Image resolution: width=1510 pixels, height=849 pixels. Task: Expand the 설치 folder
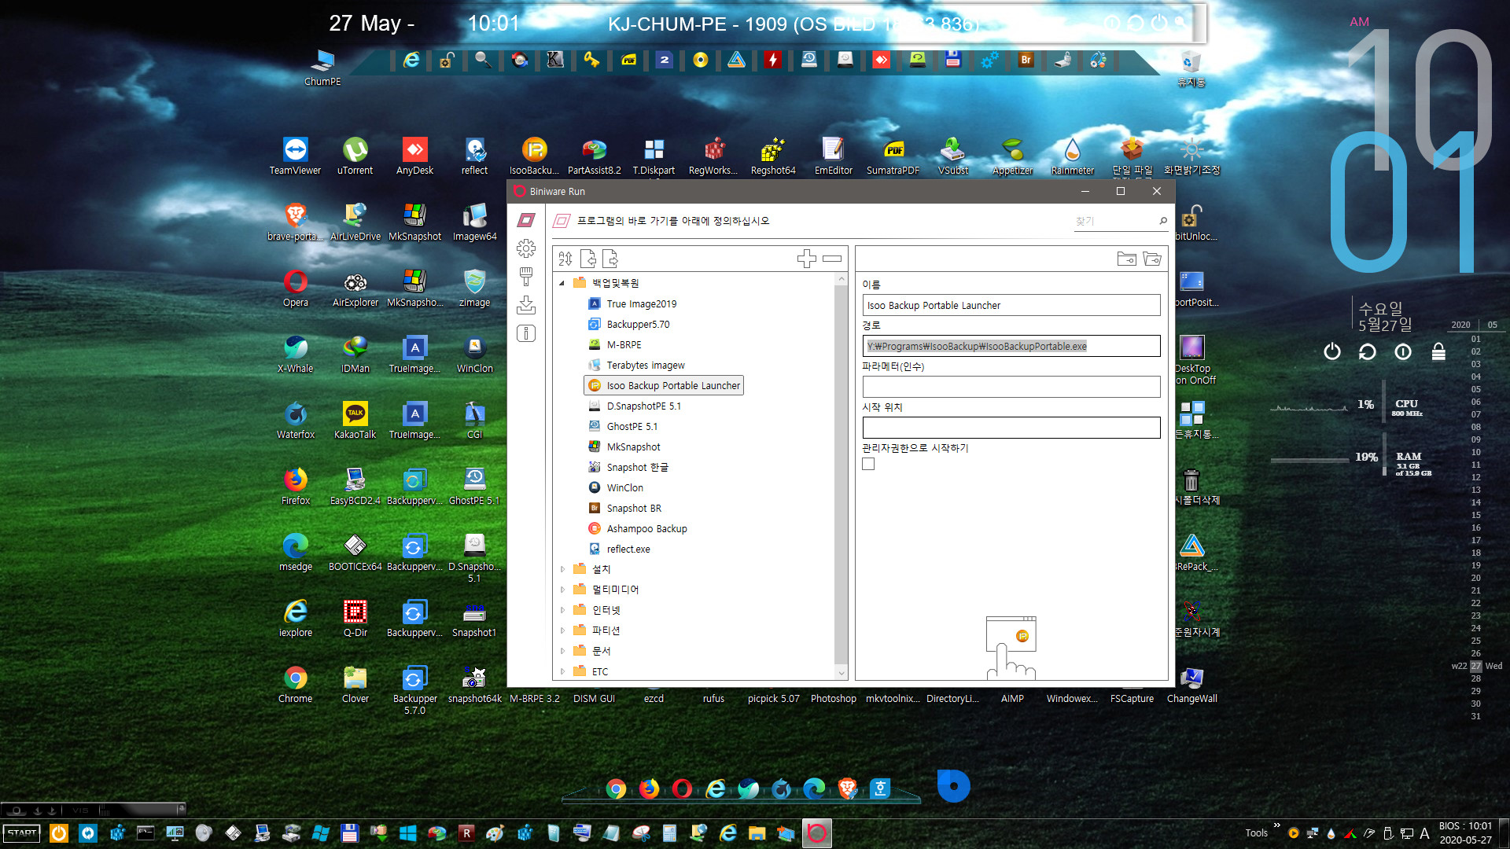click(x=562, y=569)
